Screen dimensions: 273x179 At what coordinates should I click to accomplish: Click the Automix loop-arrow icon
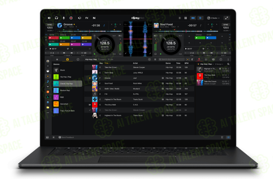[80, 18]
